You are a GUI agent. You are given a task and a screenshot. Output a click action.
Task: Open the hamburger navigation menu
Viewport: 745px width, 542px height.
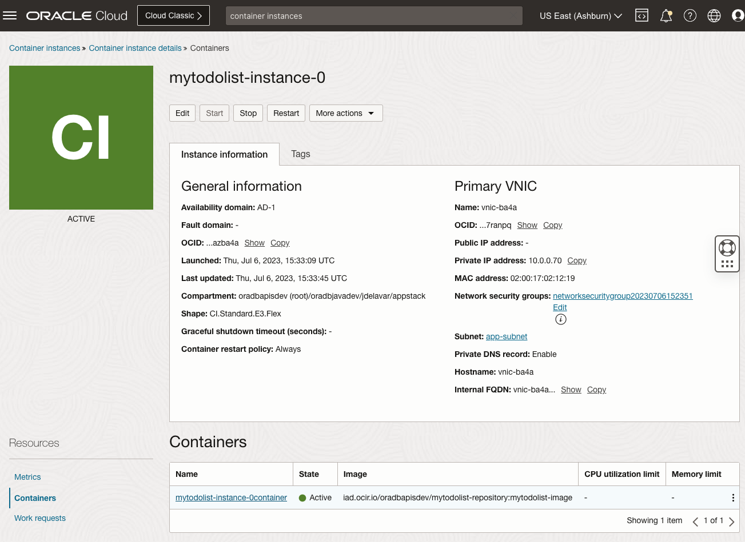pyautogui.click(x=10, y=16)
